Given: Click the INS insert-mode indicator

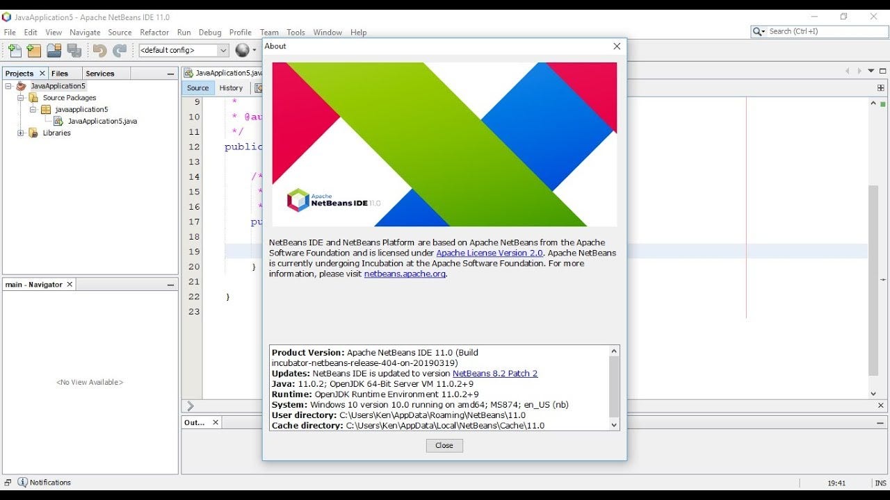Looking at the screenshot, I should (881, 483).
